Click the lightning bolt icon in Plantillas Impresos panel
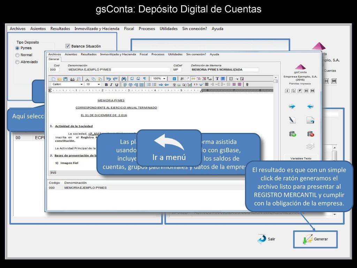 (x=300, y=91)
